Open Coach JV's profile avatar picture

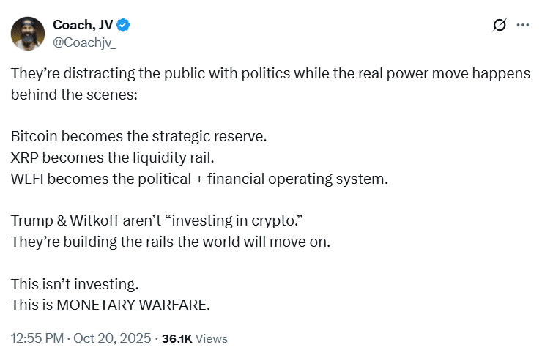(x=28, y=32)
